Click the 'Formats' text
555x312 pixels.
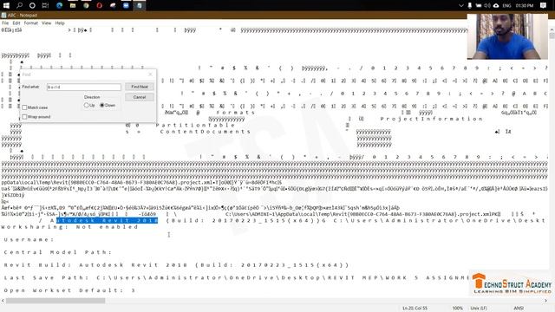pyautogui.click(x=235, y=113)
